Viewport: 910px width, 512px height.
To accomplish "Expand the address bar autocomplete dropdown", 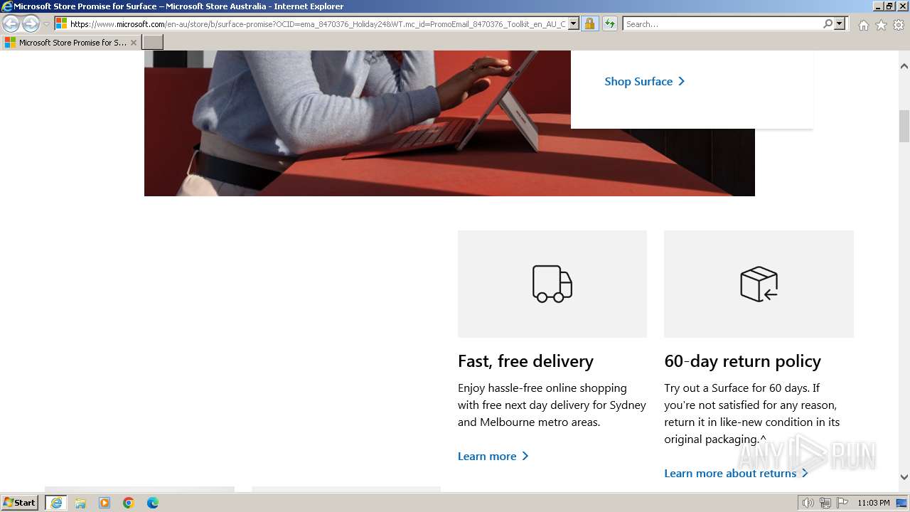I will (x=574, y=23).
